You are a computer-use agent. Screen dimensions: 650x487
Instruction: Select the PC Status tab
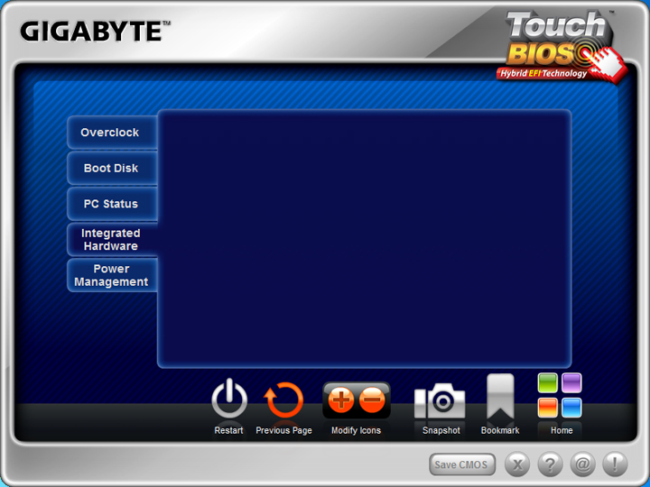point(110,204)
